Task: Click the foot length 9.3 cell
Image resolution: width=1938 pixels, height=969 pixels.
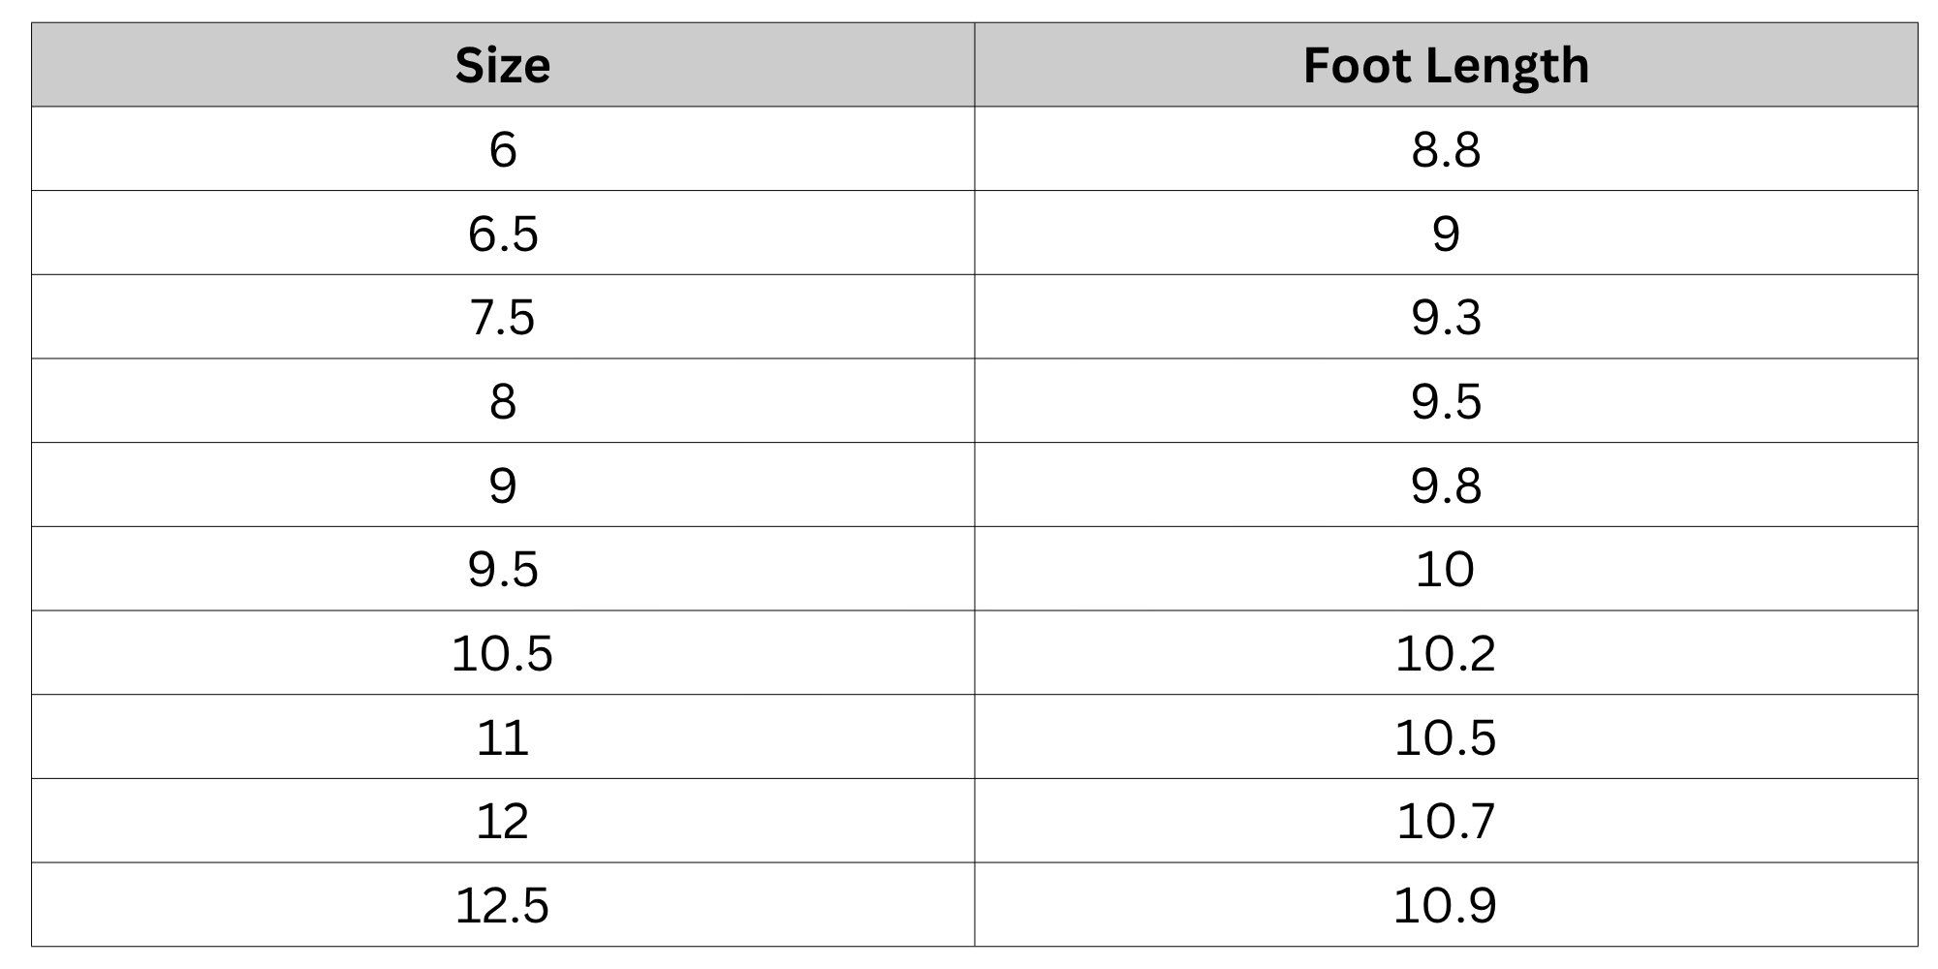Action: 1446,317
